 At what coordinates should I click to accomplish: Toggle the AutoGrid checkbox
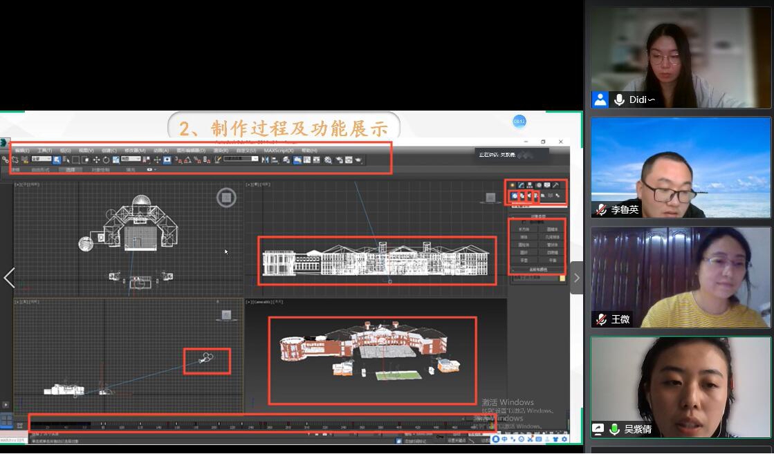pos(524,223)
